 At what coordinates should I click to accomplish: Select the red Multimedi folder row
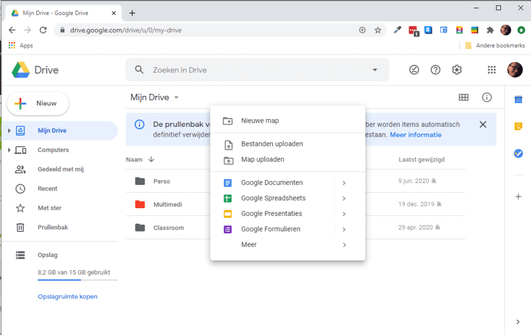[x=295, y=204]
